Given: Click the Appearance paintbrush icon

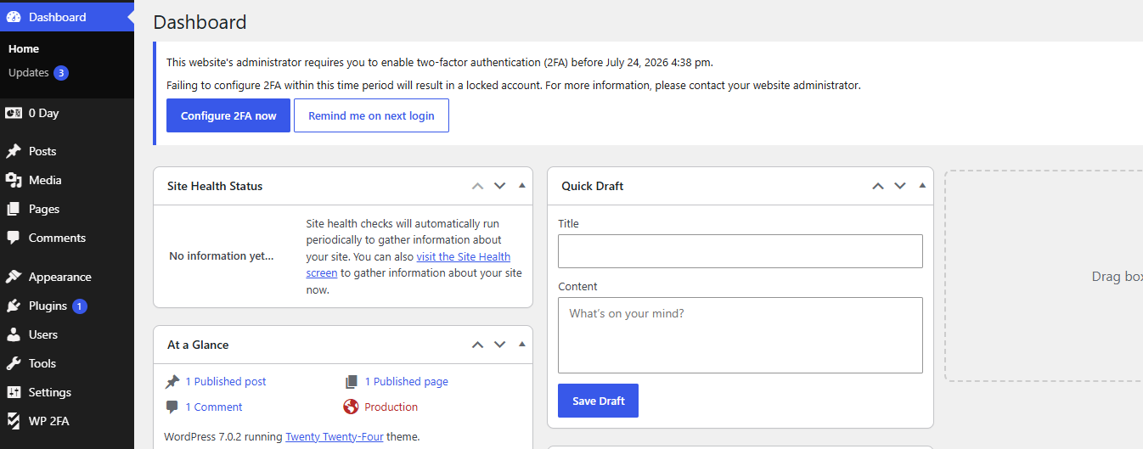Looking at the screenshot, I should 14,277.
